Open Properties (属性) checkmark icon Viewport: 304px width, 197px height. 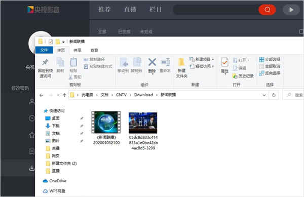click(224, 63)
